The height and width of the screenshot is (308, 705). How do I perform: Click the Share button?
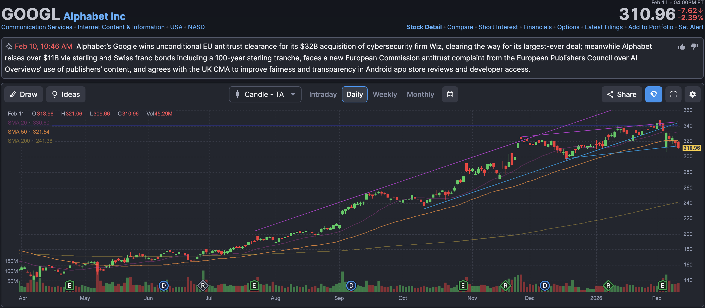point(621,94)
